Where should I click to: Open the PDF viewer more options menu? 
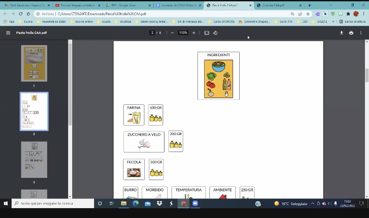(x=361, y=33)
